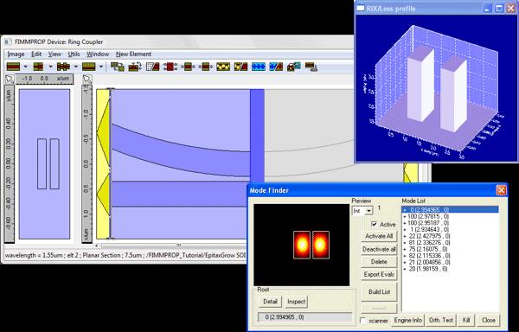
Task: Click the Build List button
Action: [379, 292]
